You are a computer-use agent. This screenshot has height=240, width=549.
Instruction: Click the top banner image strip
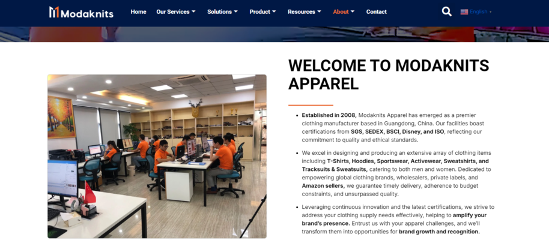click(x=274, y=34)
